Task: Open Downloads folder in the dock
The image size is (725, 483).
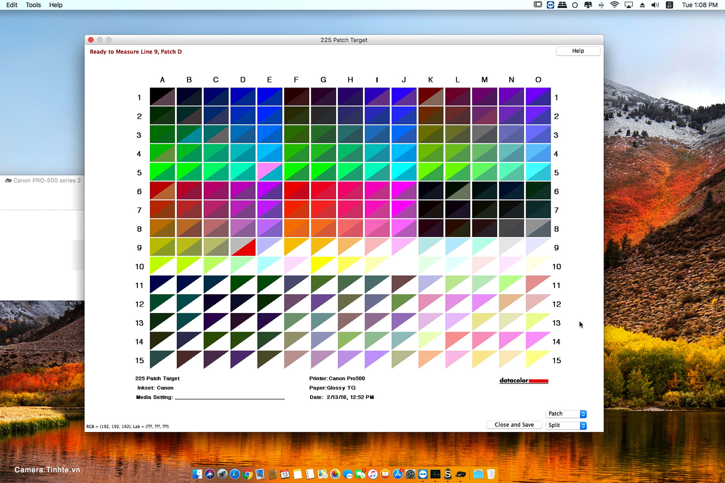Action: (x=478, y=474)
